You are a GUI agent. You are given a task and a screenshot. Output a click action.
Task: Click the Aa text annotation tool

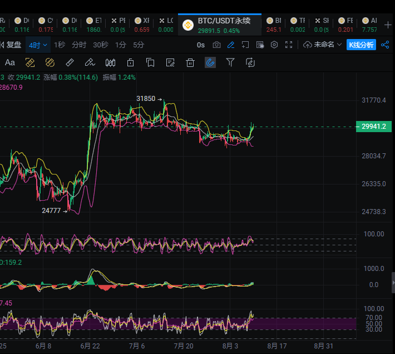10,62
